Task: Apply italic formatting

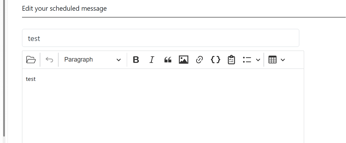Action: tap(152, 60)
